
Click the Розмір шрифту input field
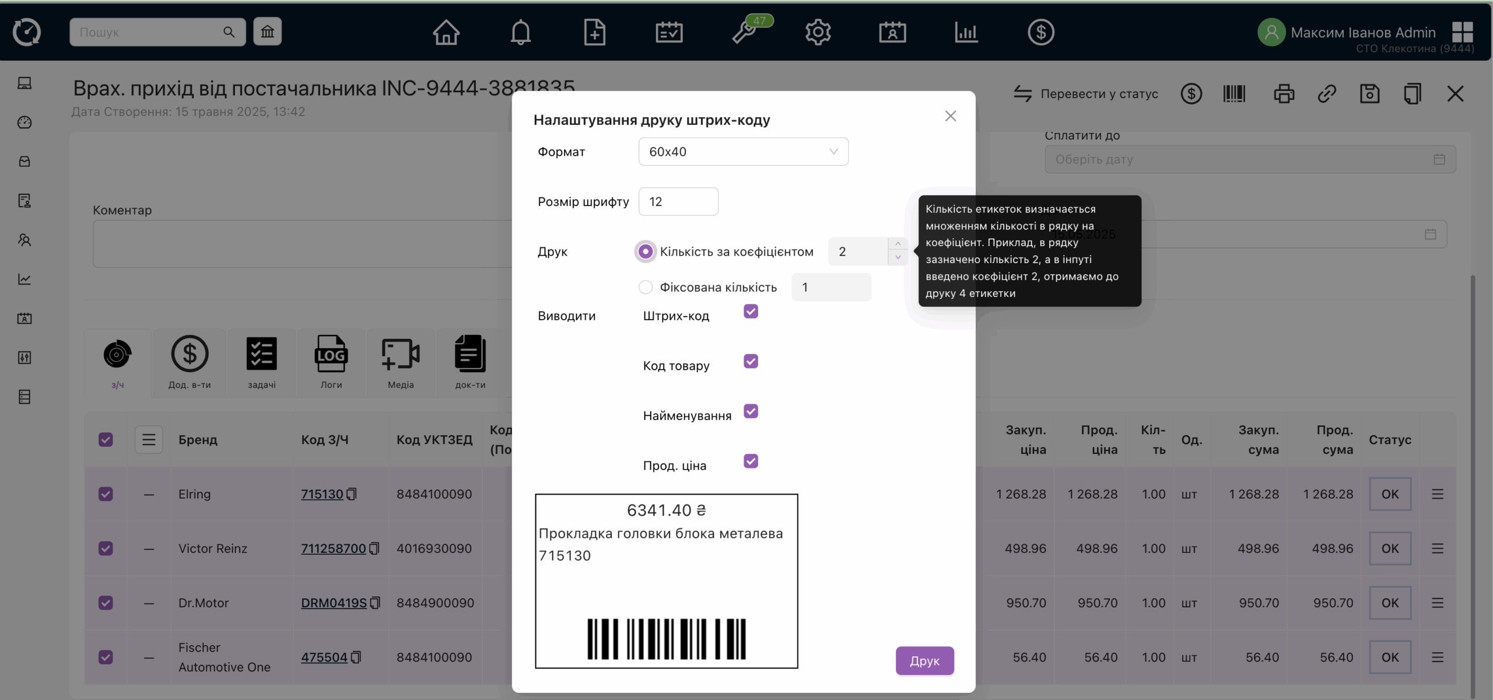(x=678, y=202)
